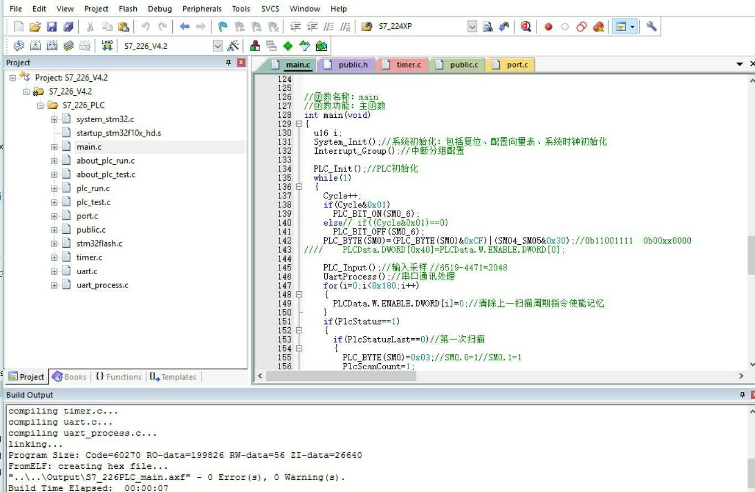Screen dimensions: 755x492
Task: Click the Find in Files binoculars icon
Action: click(x=504, y=26)
